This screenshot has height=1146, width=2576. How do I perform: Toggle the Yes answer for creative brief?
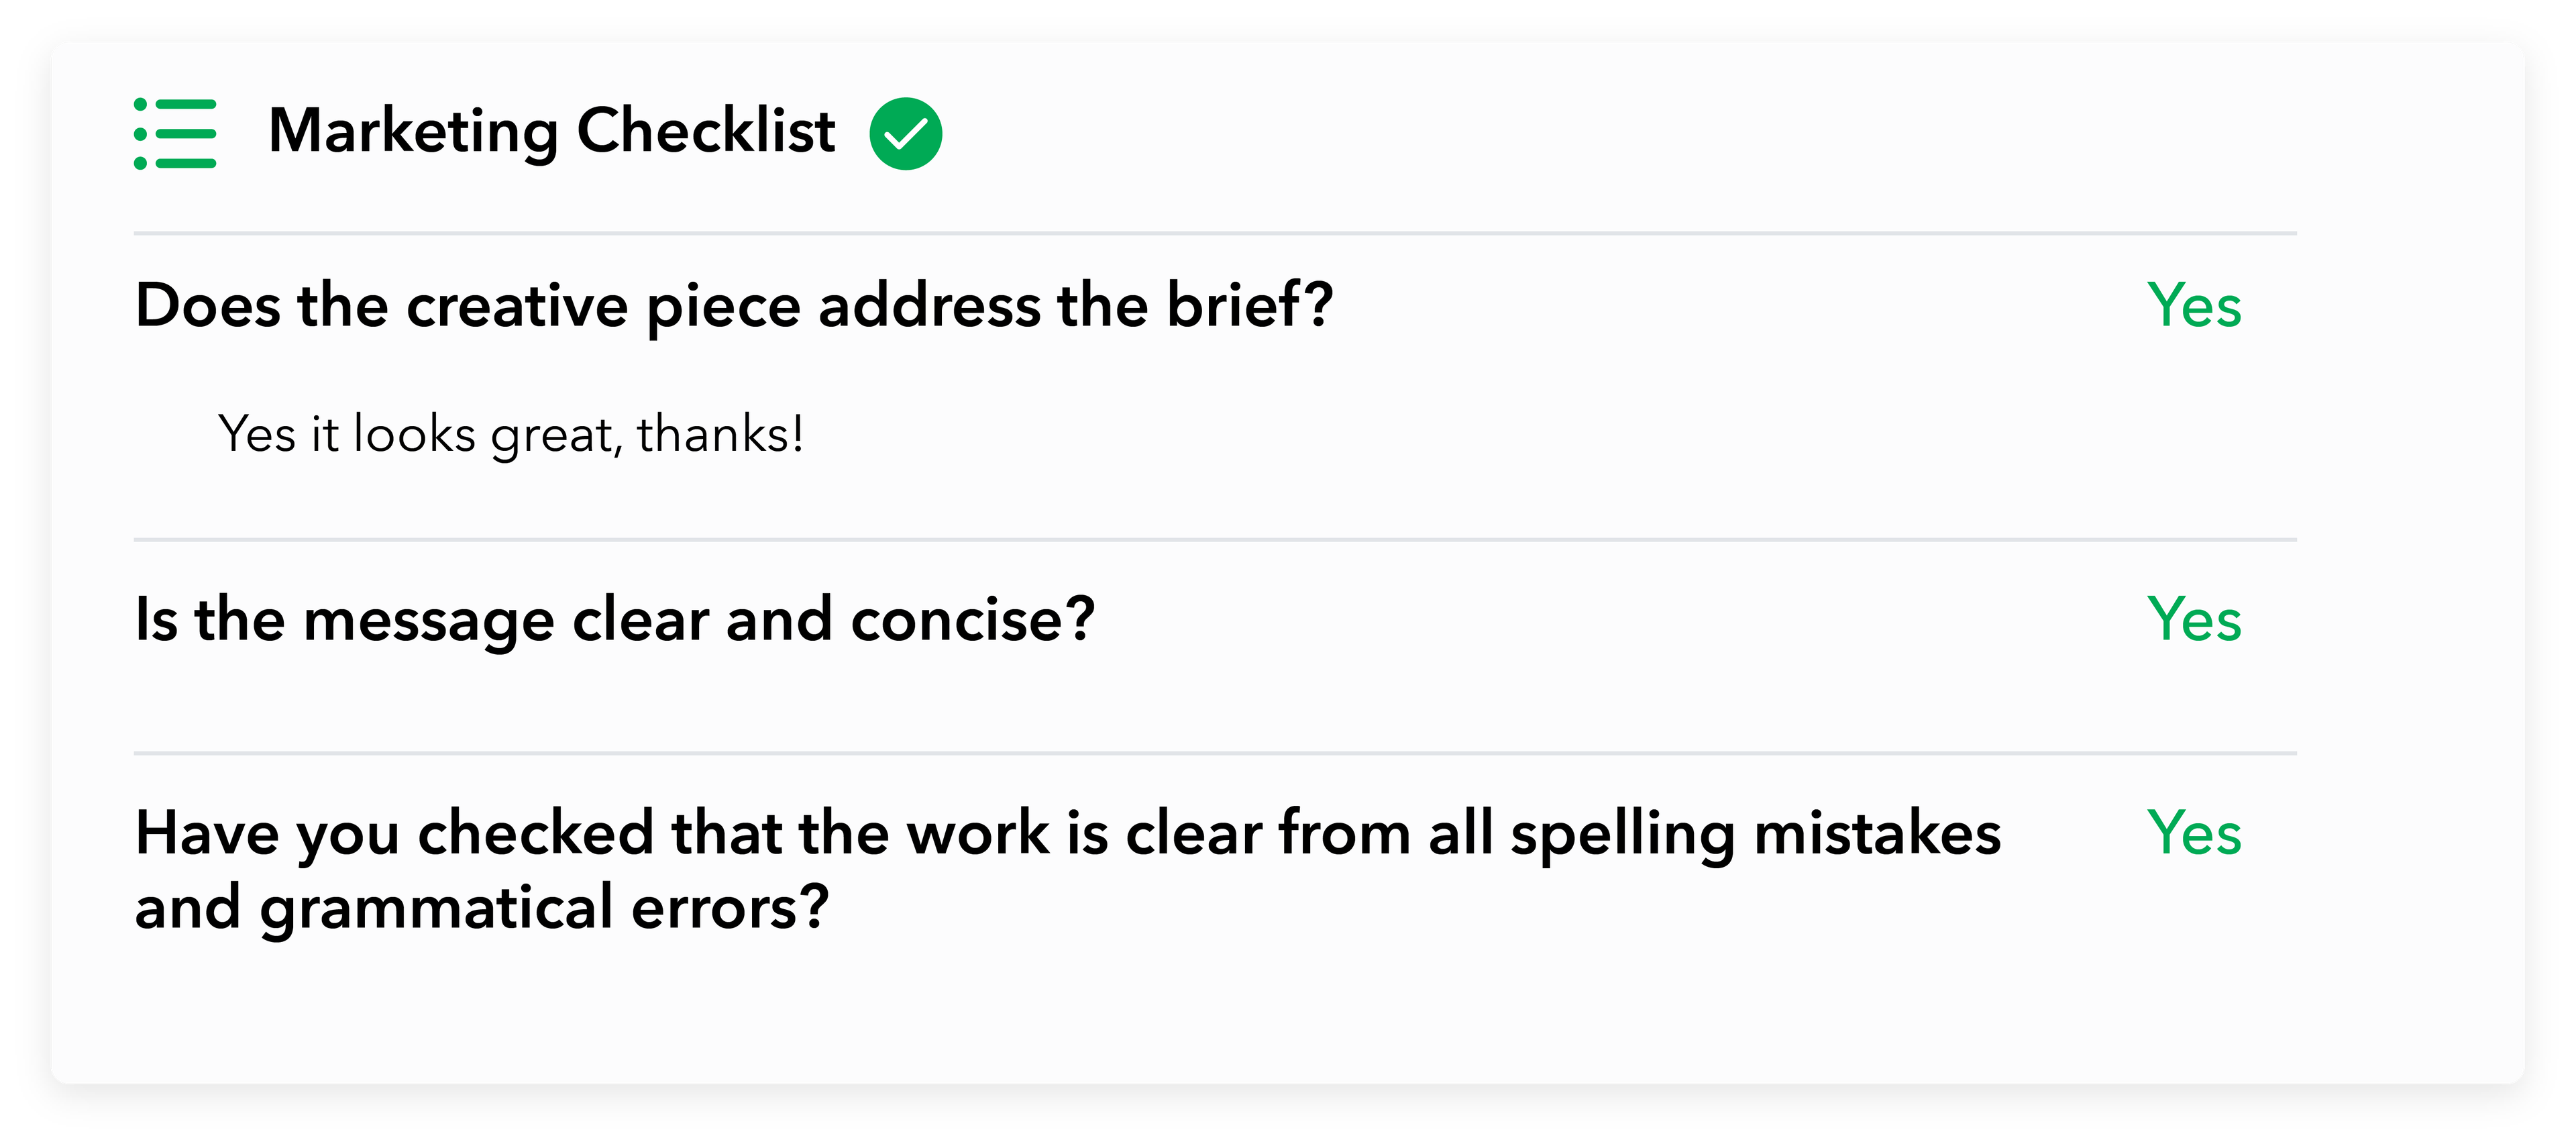tap(2194, 305)
